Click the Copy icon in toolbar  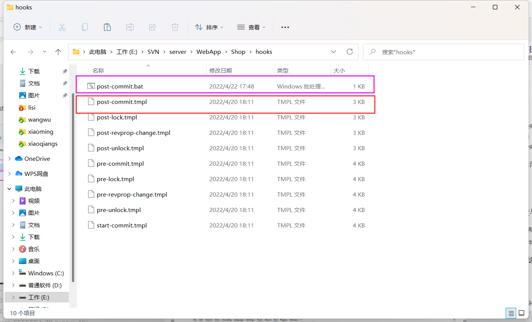coord(85,27)
